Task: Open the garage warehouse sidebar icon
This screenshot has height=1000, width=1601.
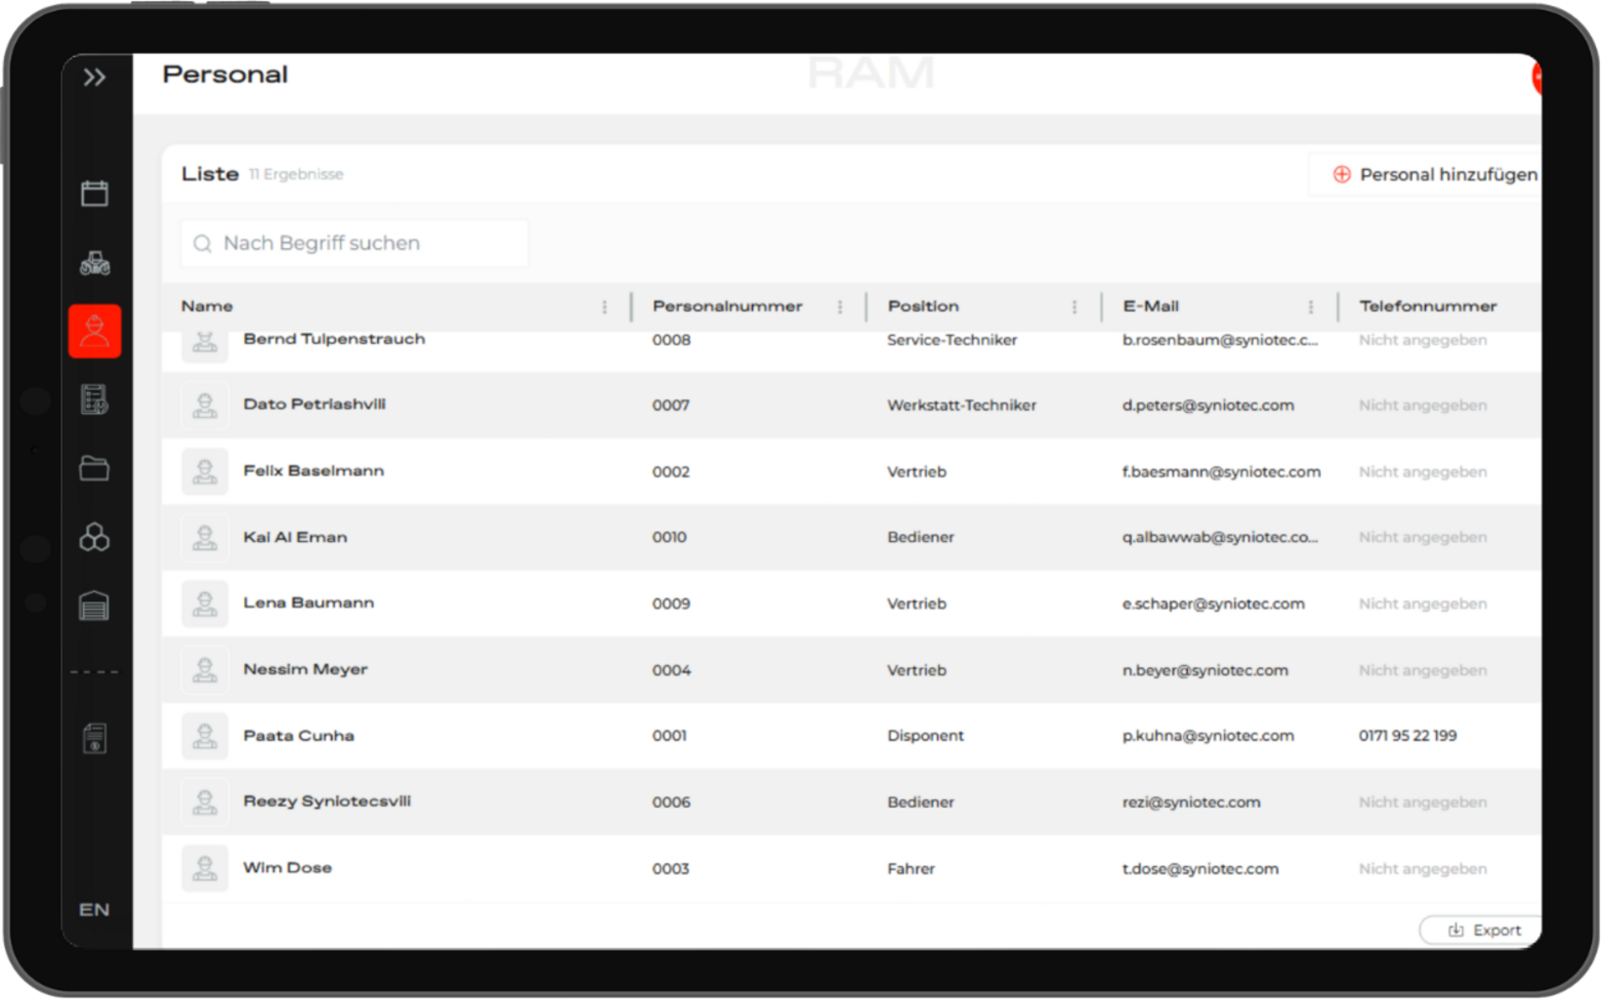Action: [95, 606]
